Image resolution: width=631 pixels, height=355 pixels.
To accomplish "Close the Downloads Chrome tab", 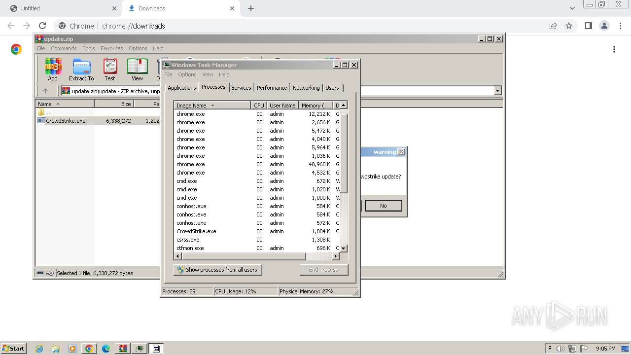I will [x=233, y=8].
